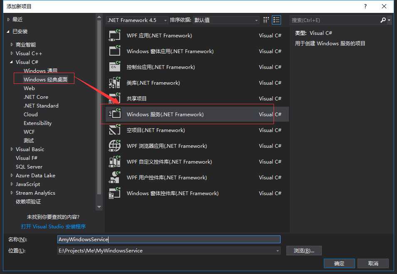Close the 添加新项目 dialog
This screenshot has width=397, height=274.
click(384, 6)
